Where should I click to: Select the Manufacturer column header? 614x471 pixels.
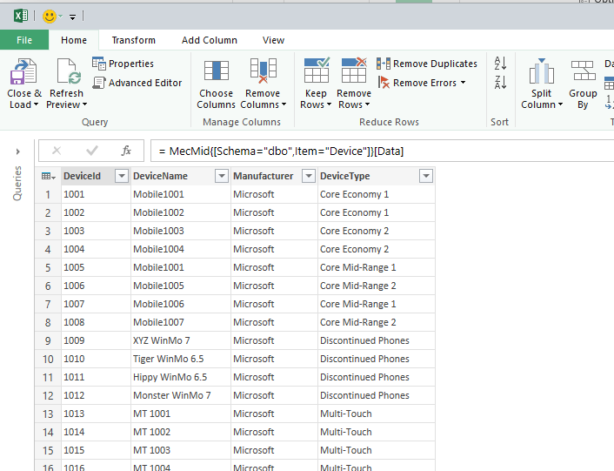coord(264,176)
